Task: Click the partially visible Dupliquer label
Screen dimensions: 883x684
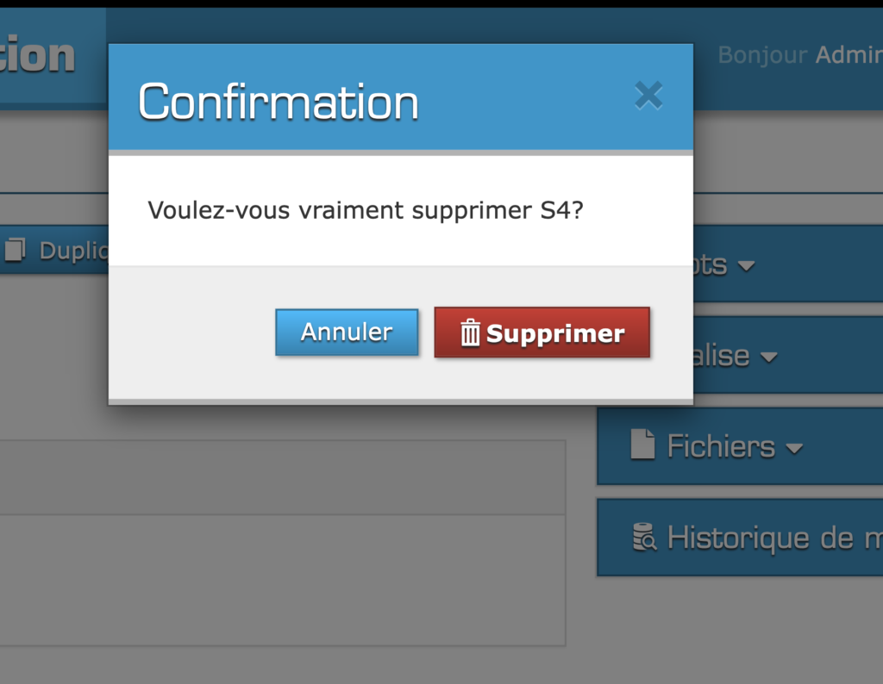Action: point(73,251)
